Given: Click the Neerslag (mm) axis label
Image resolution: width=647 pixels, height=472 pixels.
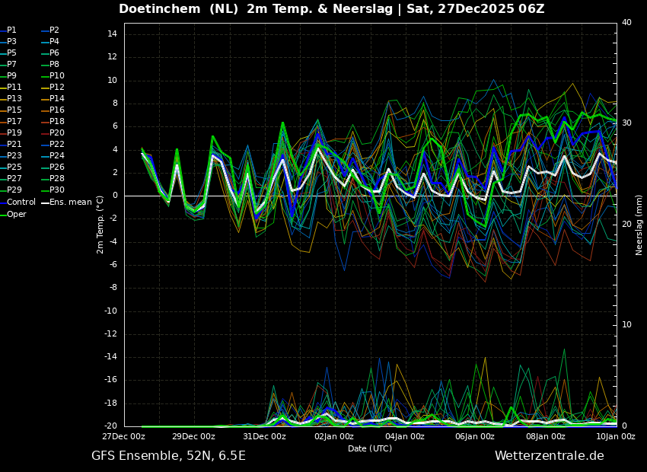Looking at the screenshot, I should pyautogui.click(x=639, y=225).
